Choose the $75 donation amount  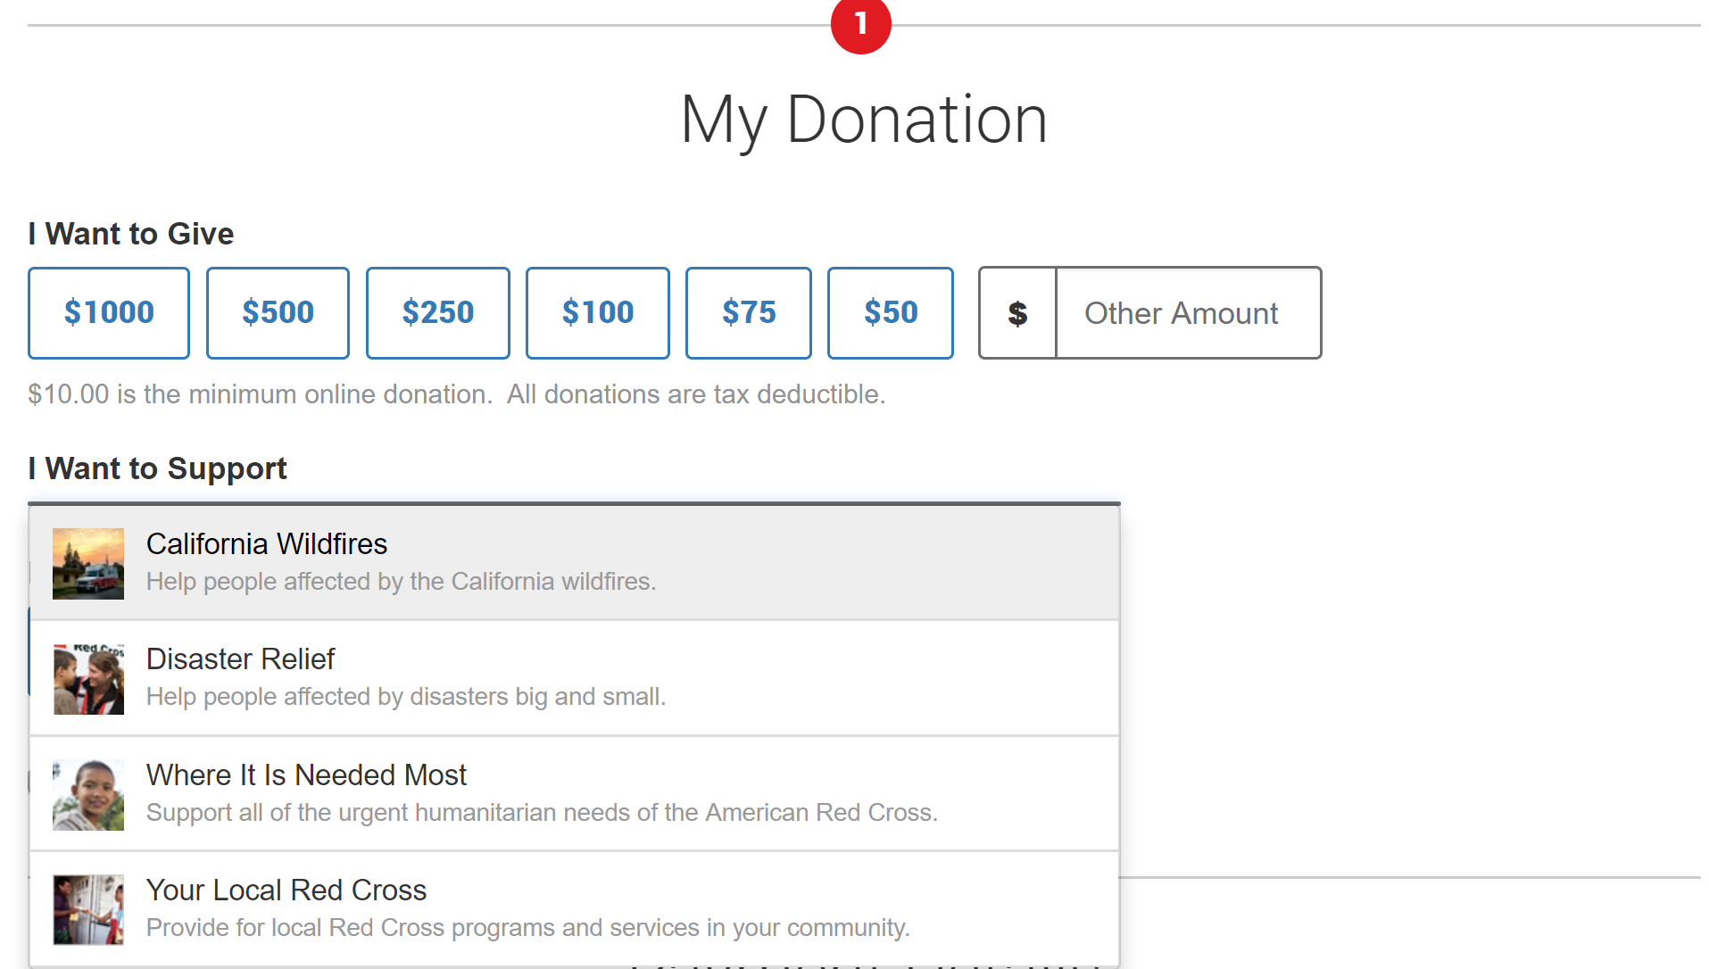(x=748, y=313)
